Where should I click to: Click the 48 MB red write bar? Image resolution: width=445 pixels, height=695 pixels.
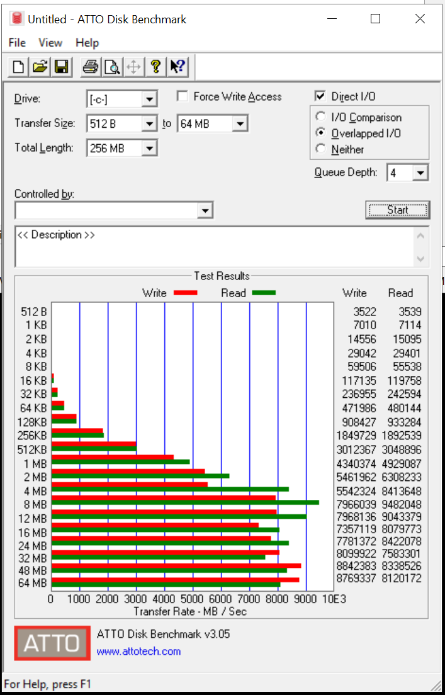pyautogui.click(x=176, y=565)
